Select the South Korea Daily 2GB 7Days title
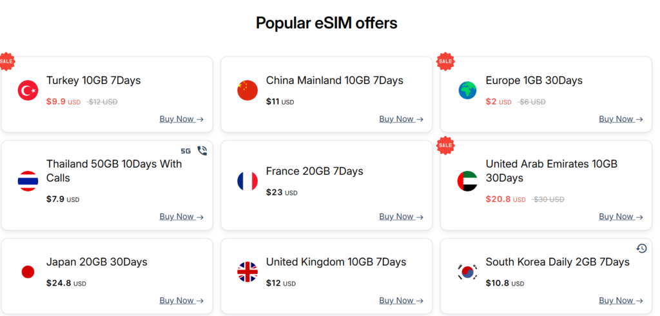 coord(558,262)
